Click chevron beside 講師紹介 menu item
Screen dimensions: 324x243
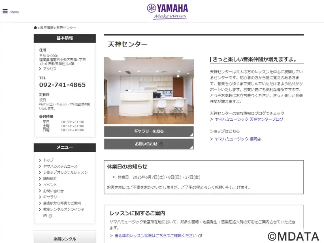pos(40,179)
